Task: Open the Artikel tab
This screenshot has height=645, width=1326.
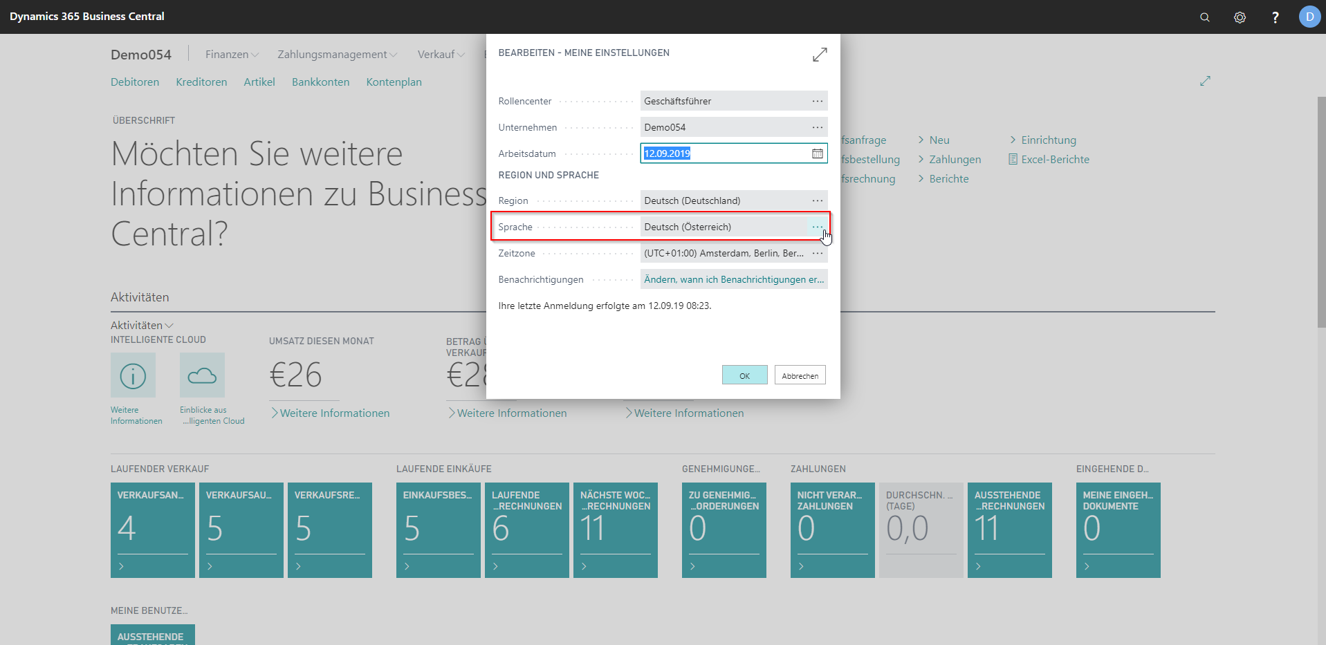Action: tap(259, 82)
